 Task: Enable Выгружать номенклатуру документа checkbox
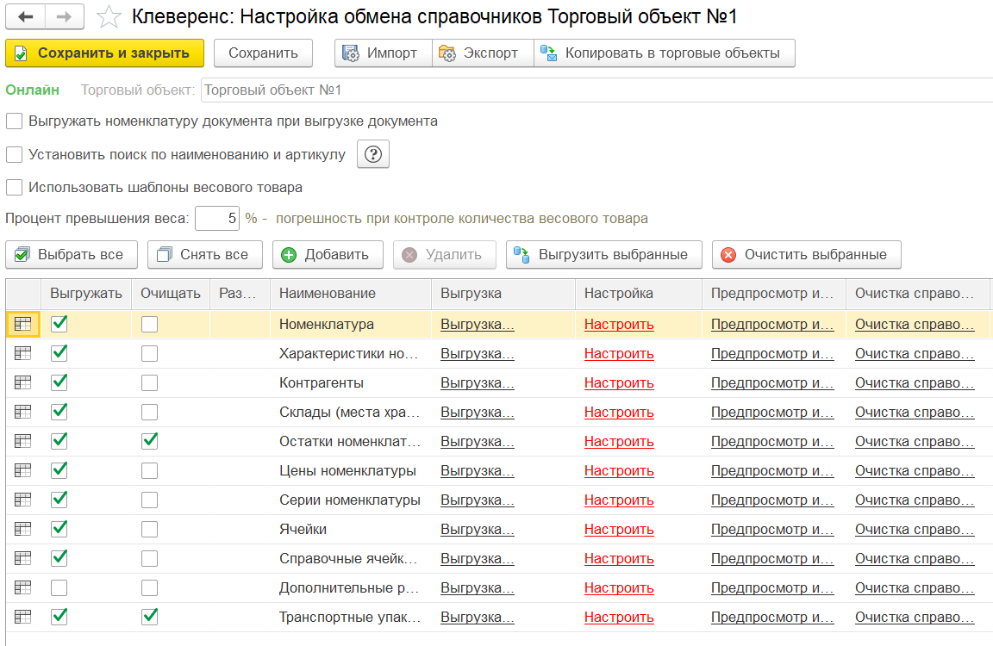pyautogui.click(x=14, y=121)
